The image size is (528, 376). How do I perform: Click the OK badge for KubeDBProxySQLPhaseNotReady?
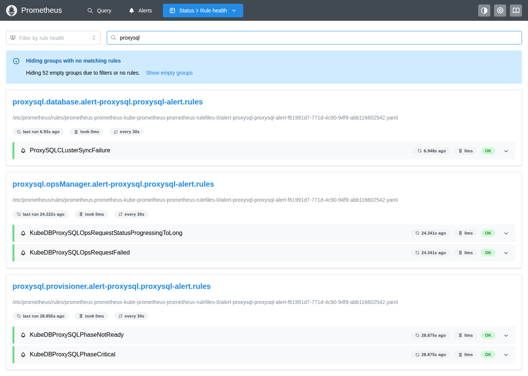[x=488, y=335]
